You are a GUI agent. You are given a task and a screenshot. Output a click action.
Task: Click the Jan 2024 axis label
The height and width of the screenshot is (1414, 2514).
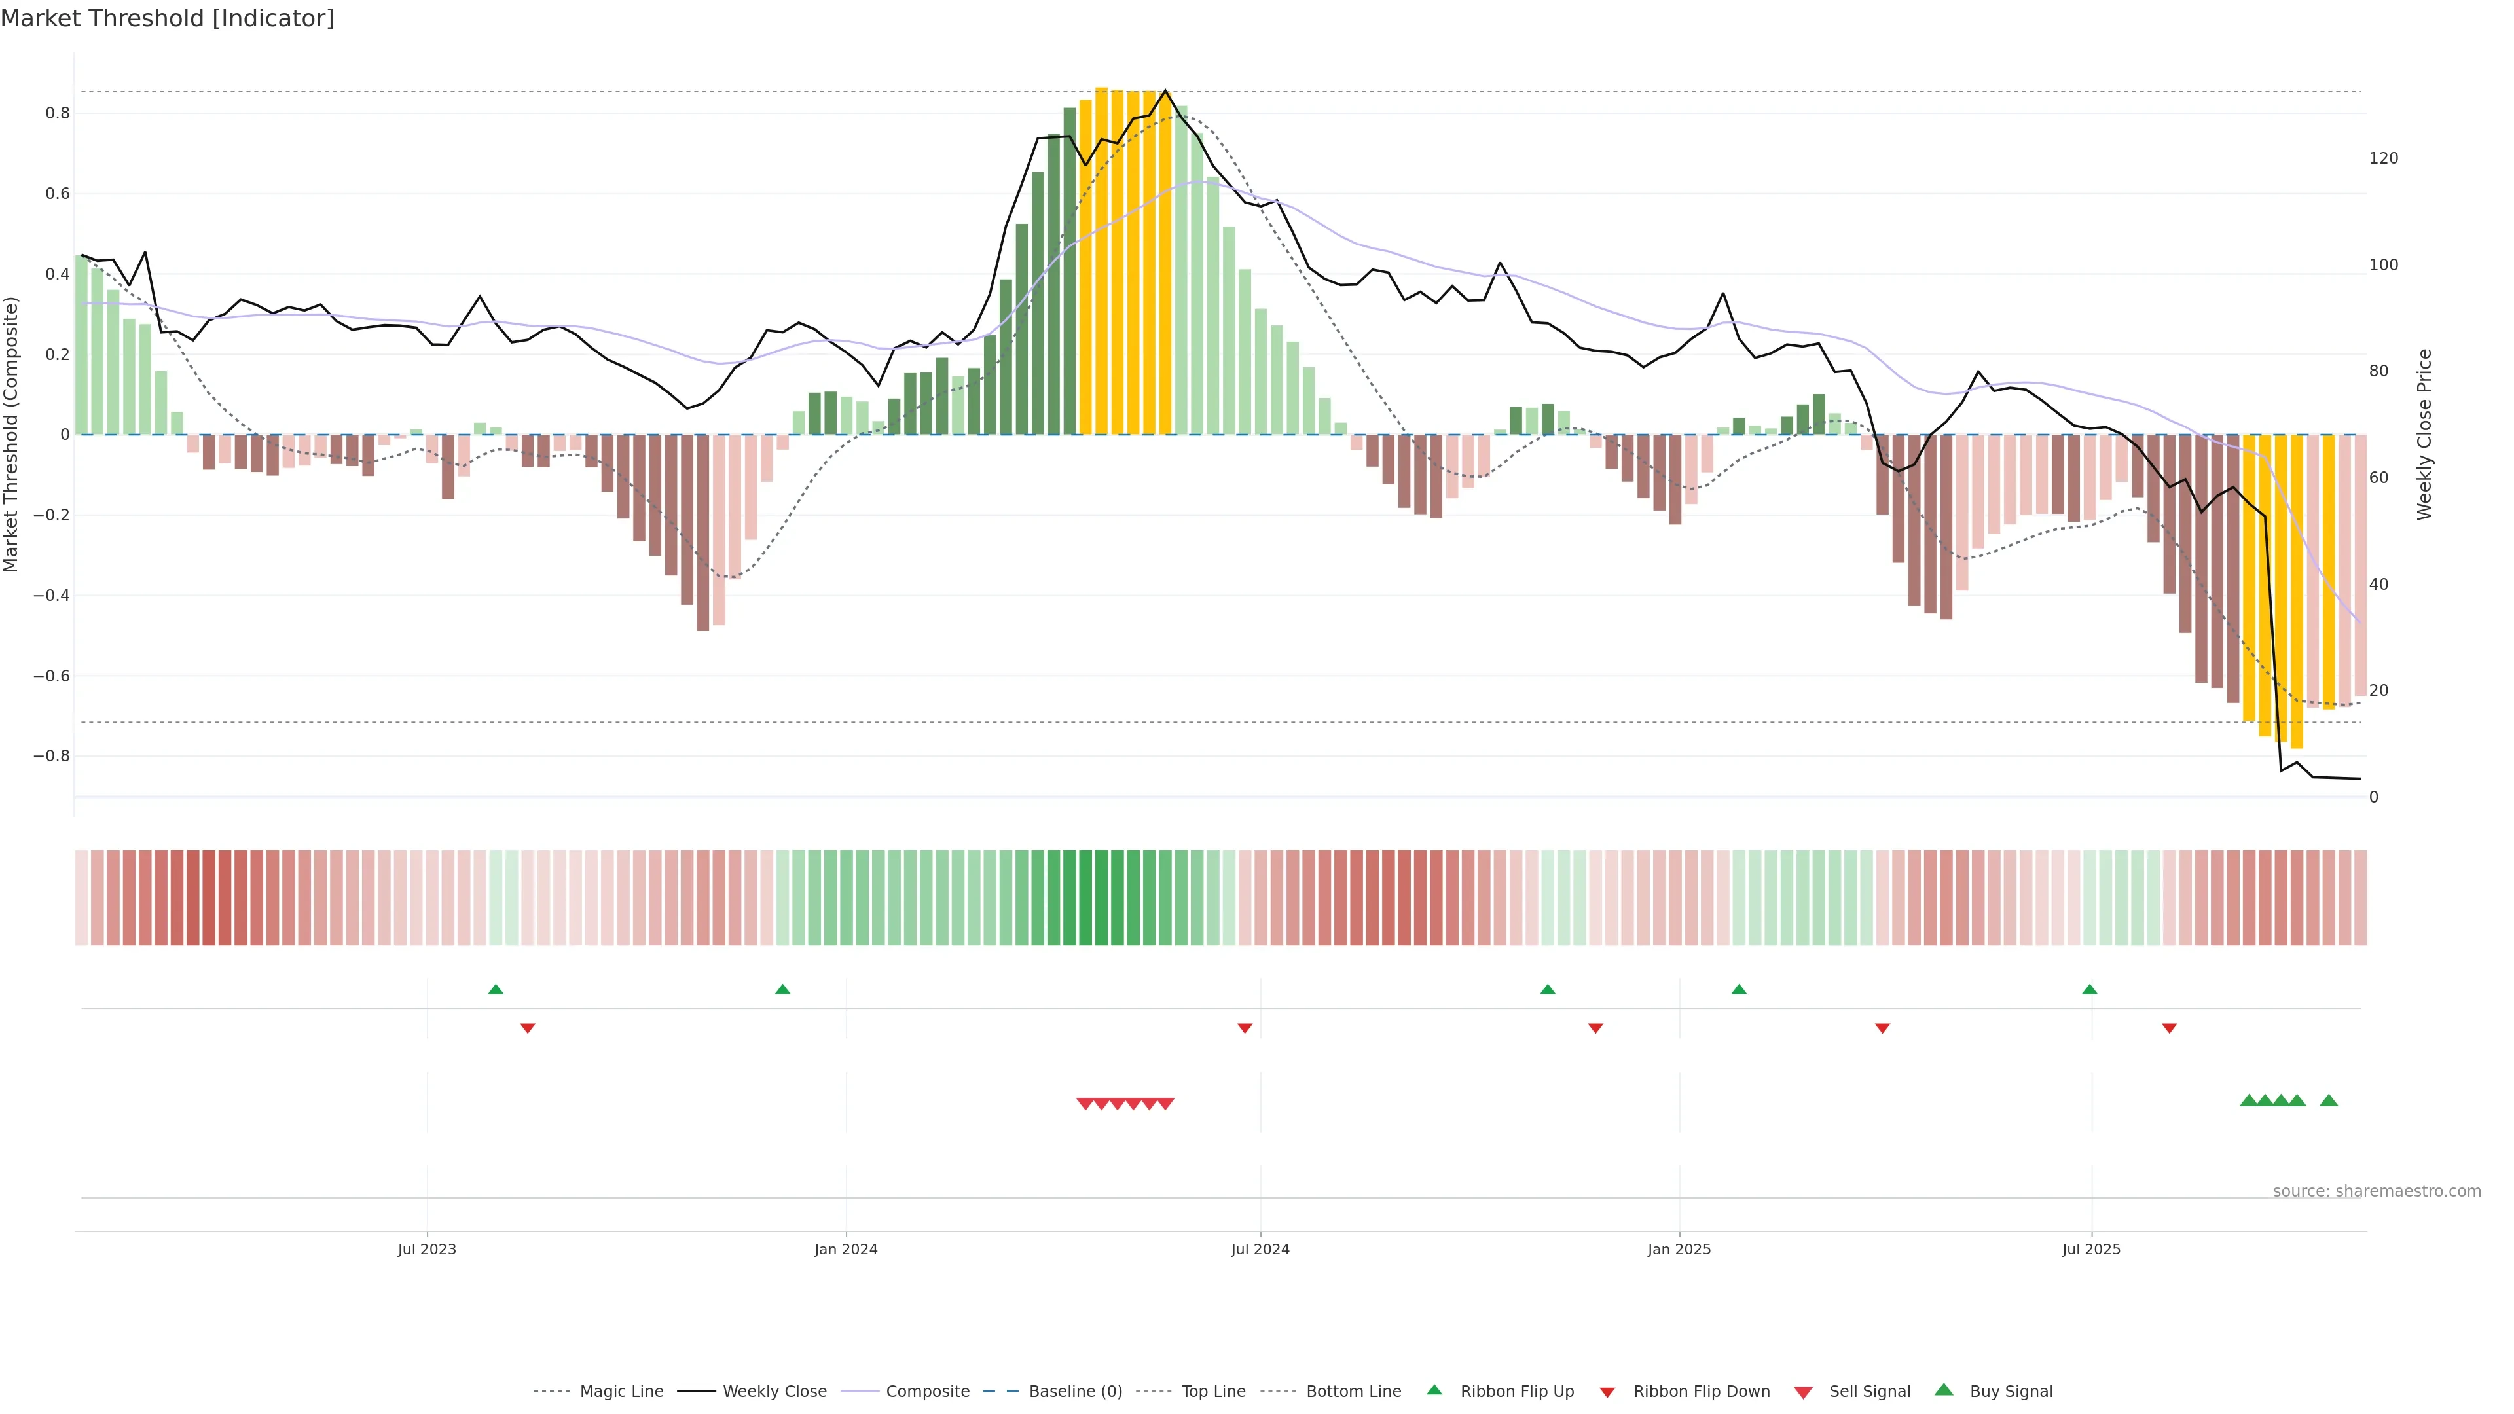coord(846,1249)
